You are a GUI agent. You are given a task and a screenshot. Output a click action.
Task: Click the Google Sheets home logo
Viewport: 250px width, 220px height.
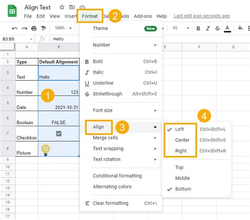click(x=12, y=11)
